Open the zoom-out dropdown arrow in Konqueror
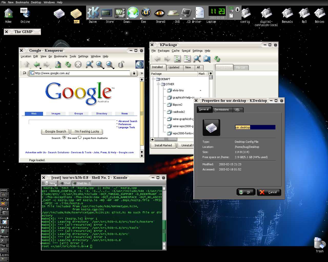Image resolution: width=328 pixels, height=262 pixels. (x=113, y=68)
